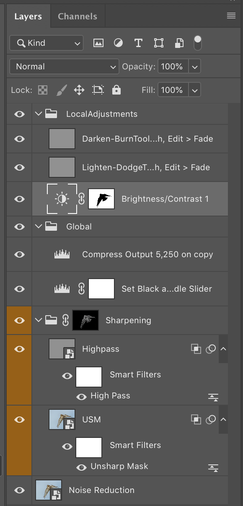Collapse the Sharpening group folder

(39, 320)
